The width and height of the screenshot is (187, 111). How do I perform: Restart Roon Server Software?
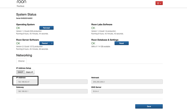[x=45, y=43]
